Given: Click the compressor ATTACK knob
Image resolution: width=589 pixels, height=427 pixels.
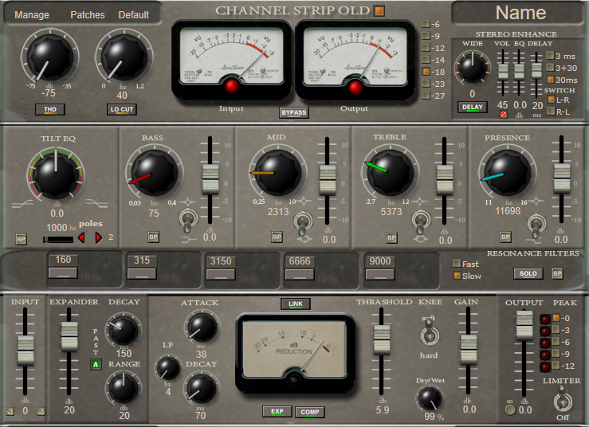Looking at the screenshot, I should tap(202, 327).
